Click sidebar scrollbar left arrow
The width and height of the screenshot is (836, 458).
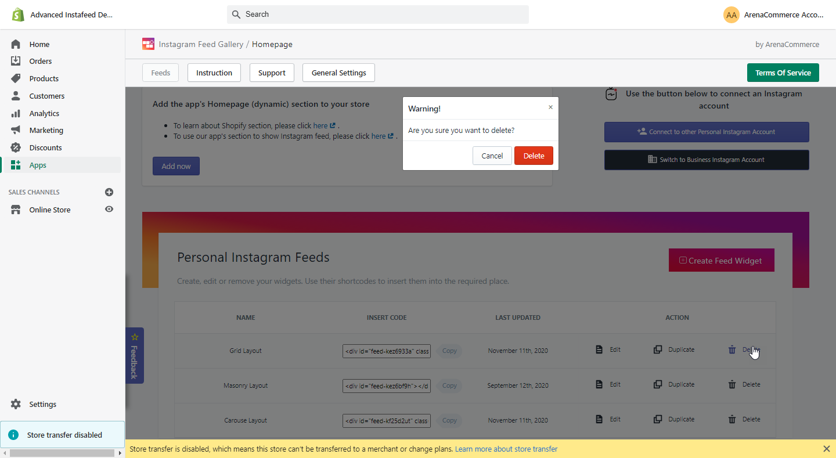5,453
